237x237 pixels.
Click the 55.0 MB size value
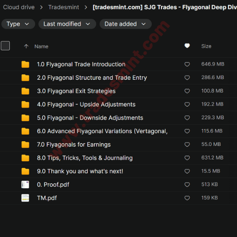[211, 144]
